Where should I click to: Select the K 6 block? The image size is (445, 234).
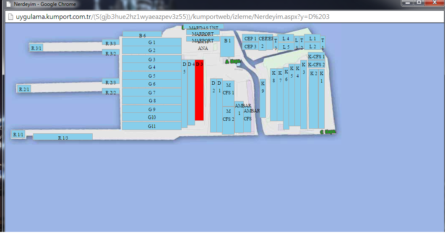pyautogui.click(x=286, y=98)
